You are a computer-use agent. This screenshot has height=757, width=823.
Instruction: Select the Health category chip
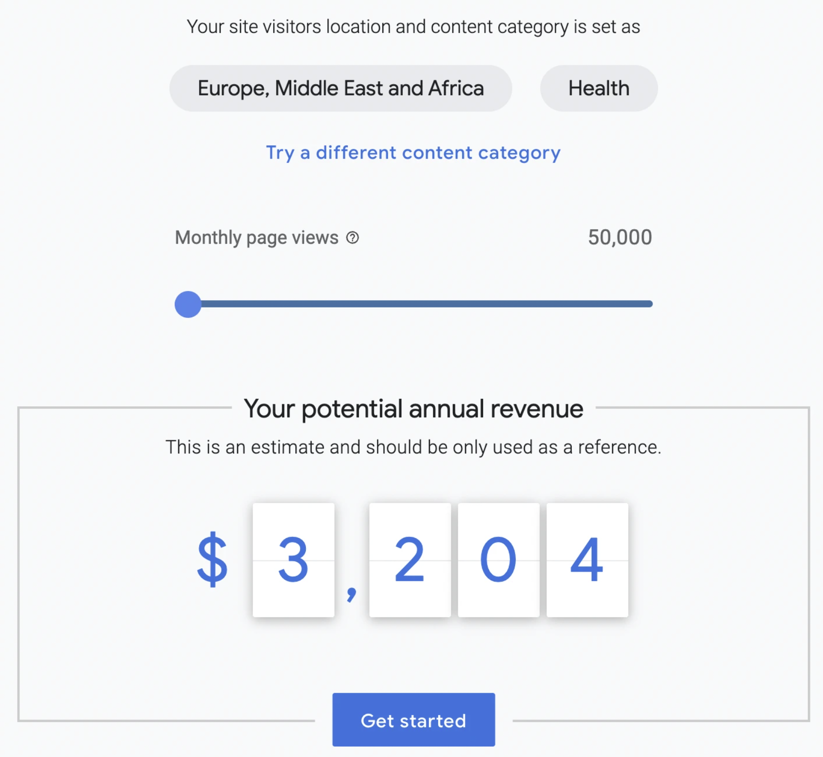pyautogui.click(x=599, y=88)
